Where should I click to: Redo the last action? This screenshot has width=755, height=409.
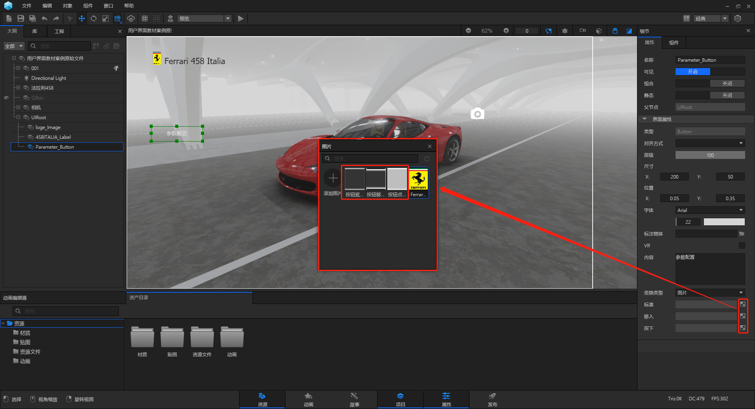(x=56, y=18)
